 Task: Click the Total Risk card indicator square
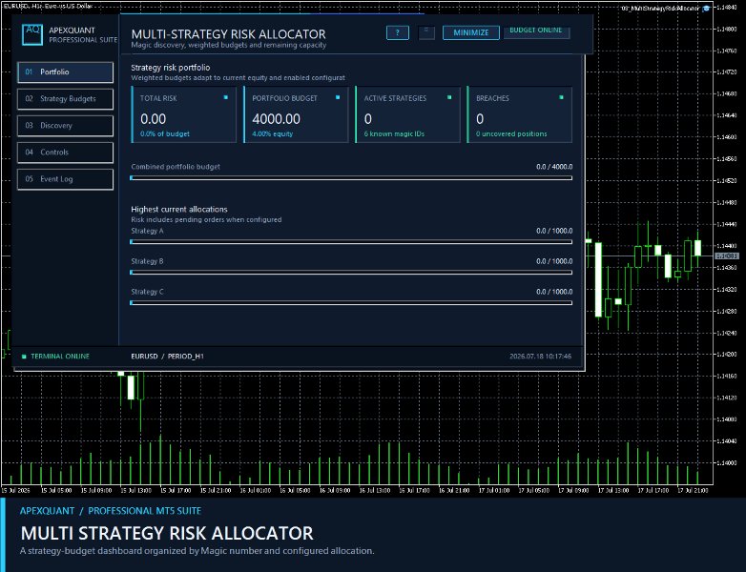pyautogui.click(x=225, y=97)
